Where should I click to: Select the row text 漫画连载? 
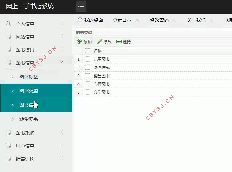click(102, 68)
